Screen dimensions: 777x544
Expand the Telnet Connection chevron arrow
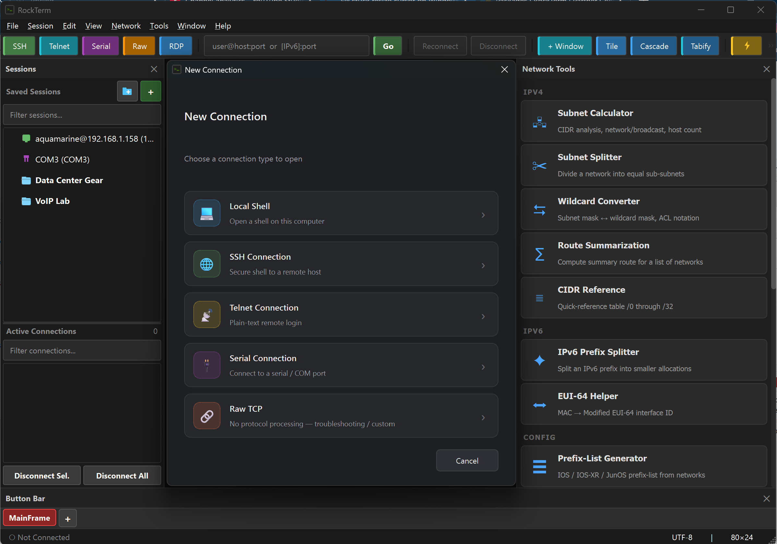click(x=483, y=316)
